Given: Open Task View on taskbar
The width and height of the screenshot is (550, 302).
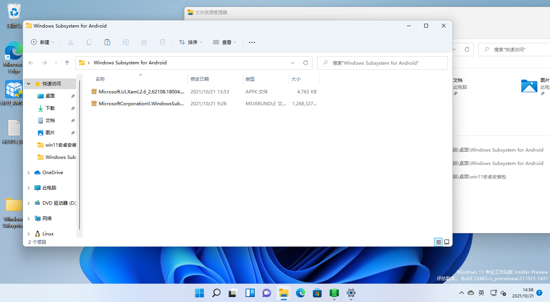Looking at the screenshot, I should [x=233, y=293].
